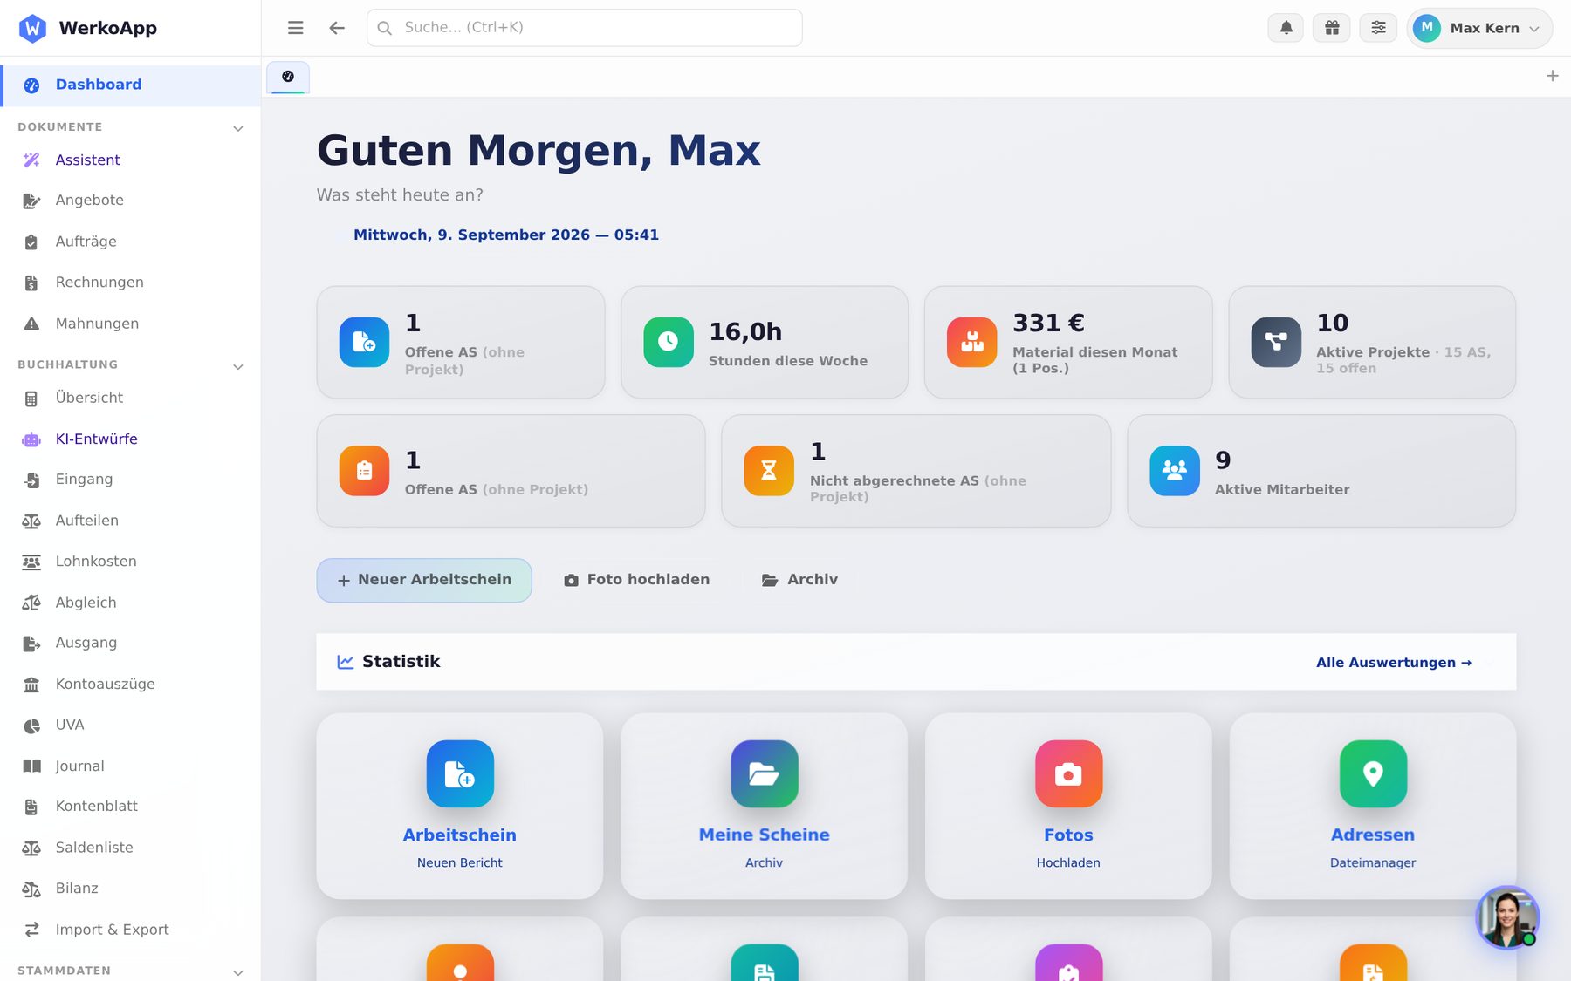The height and width of the screenshot is (981, 1571).
Task: Open Assistent in sidebar
Action: 131,160
